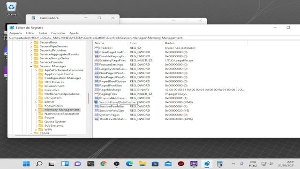Select the ThirdLevelDataC... value icon
The height and width of the screenshot is (169, 300).
click(x=97, y=119)
